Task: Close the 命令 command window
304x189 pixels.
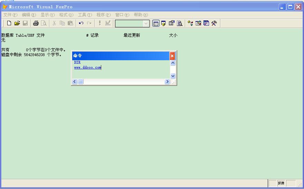Action: (x=172, y=56)
